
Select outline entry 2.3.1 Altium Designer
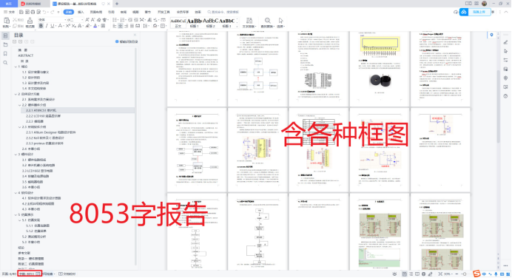tap(50, 132)
